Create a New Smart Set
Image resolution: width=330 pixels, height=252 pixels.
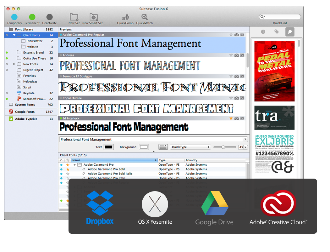click(94, 17)
